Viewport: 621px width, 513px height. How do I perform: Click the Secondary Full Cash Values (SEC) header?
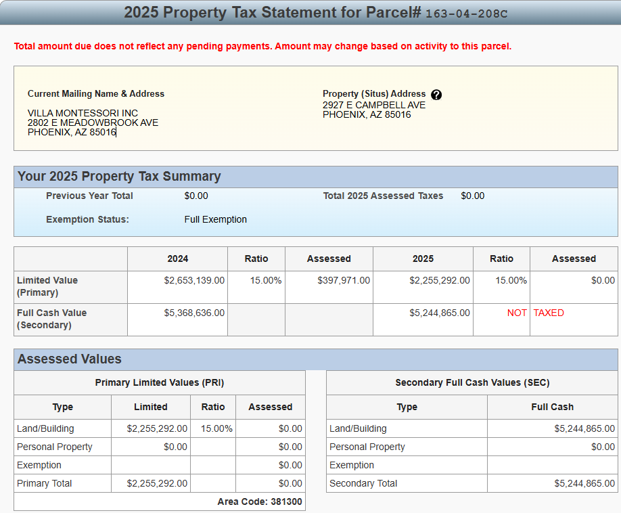[472, 382]
